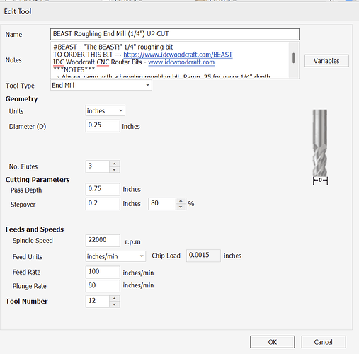The width and height of the screenshot is (359, 354).
Task: Confirm changes with the OK button
Action: (x=273, y=342)
